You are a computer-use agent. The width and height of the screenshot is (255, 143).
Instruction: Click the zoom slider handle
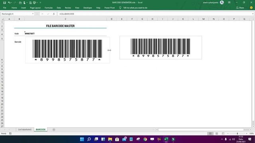click(x=237, y=133)
